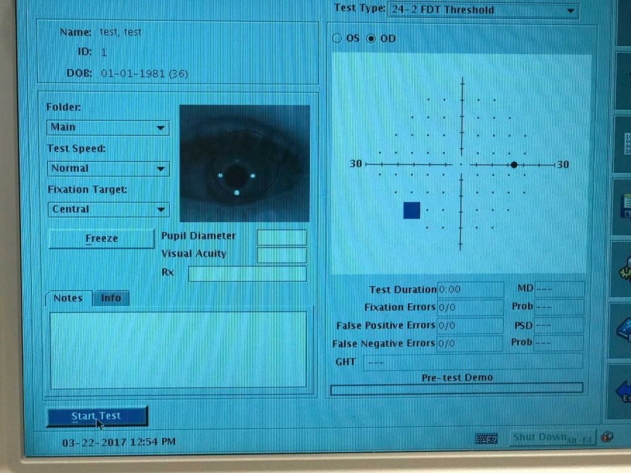The width and height of the screenshot is (631, 473).
Task: Click inside the Rx input field
Action: pyautogui.click(x=246, y=272)
